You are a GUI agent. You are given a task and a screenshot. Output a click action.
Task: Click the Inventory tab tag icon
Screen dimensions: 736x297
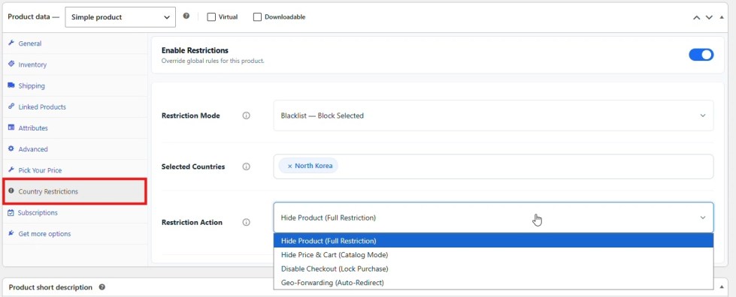[11, 64]
